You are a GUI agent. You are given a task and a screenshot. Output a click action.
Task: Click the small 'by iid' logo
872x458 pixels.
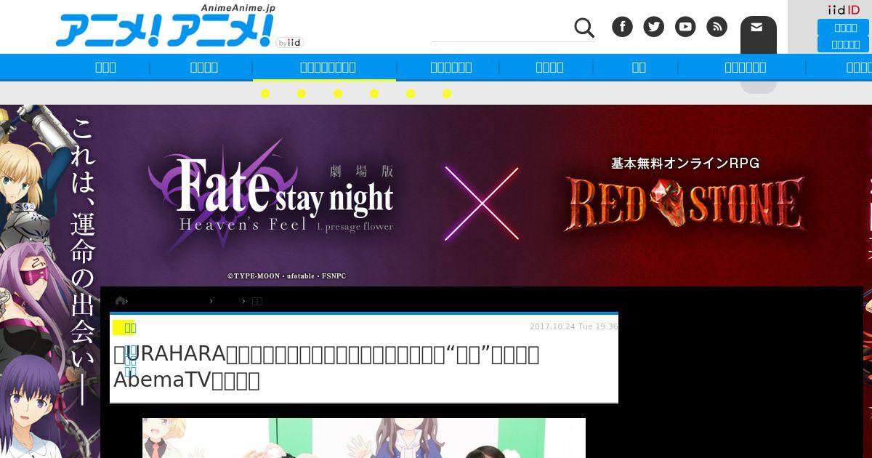(289, 43)
